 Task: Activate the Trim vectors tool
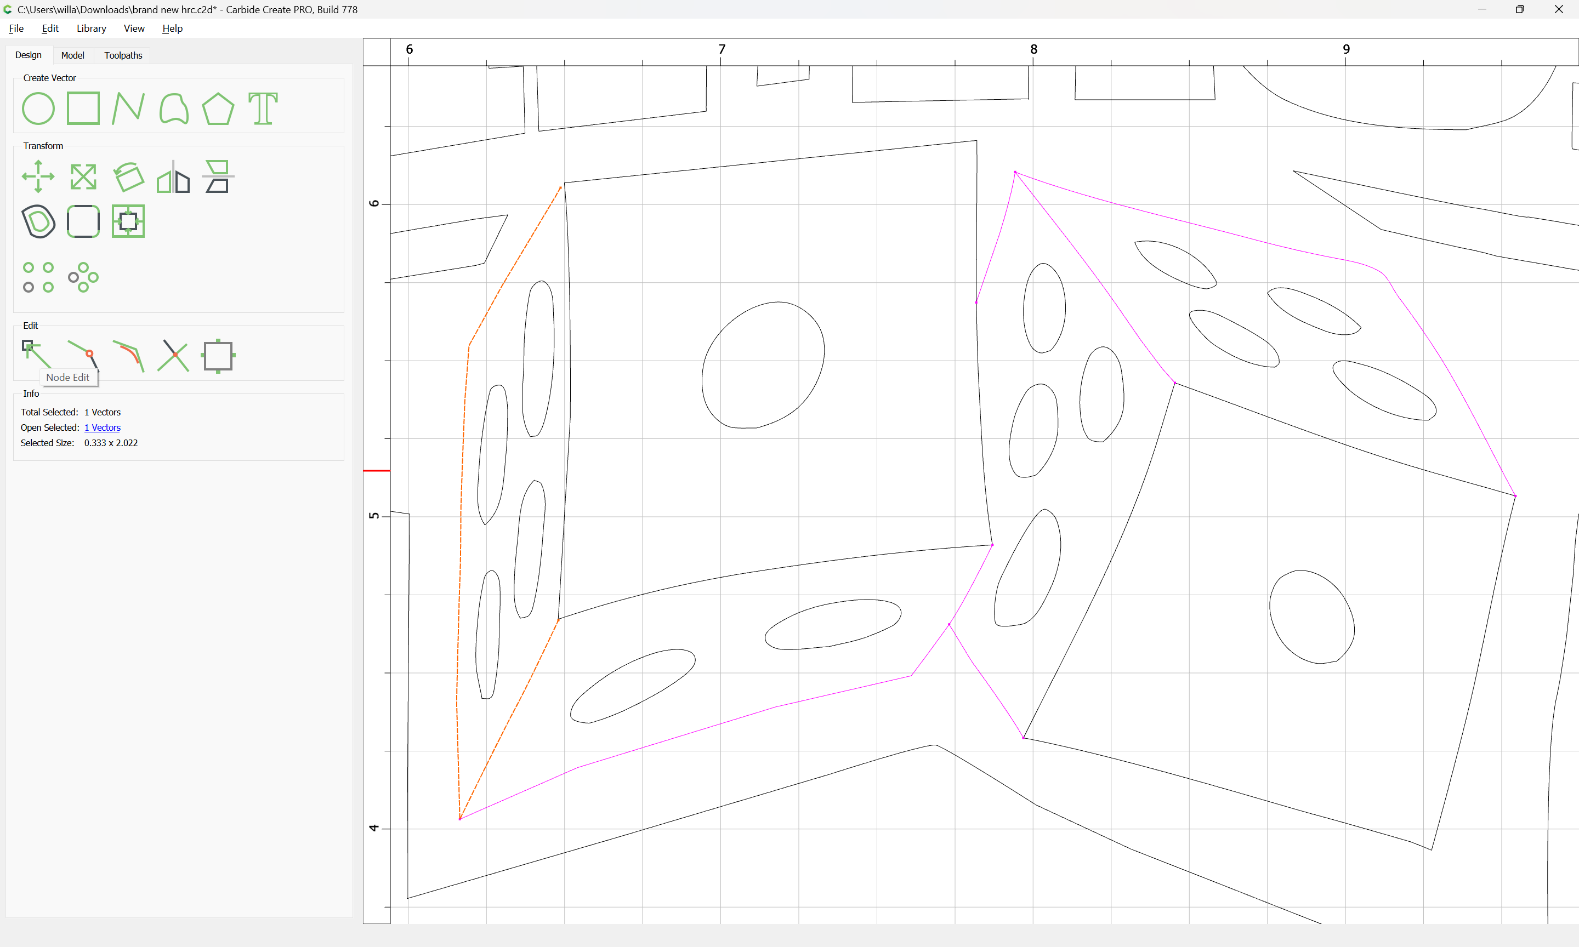pos(174,356)
